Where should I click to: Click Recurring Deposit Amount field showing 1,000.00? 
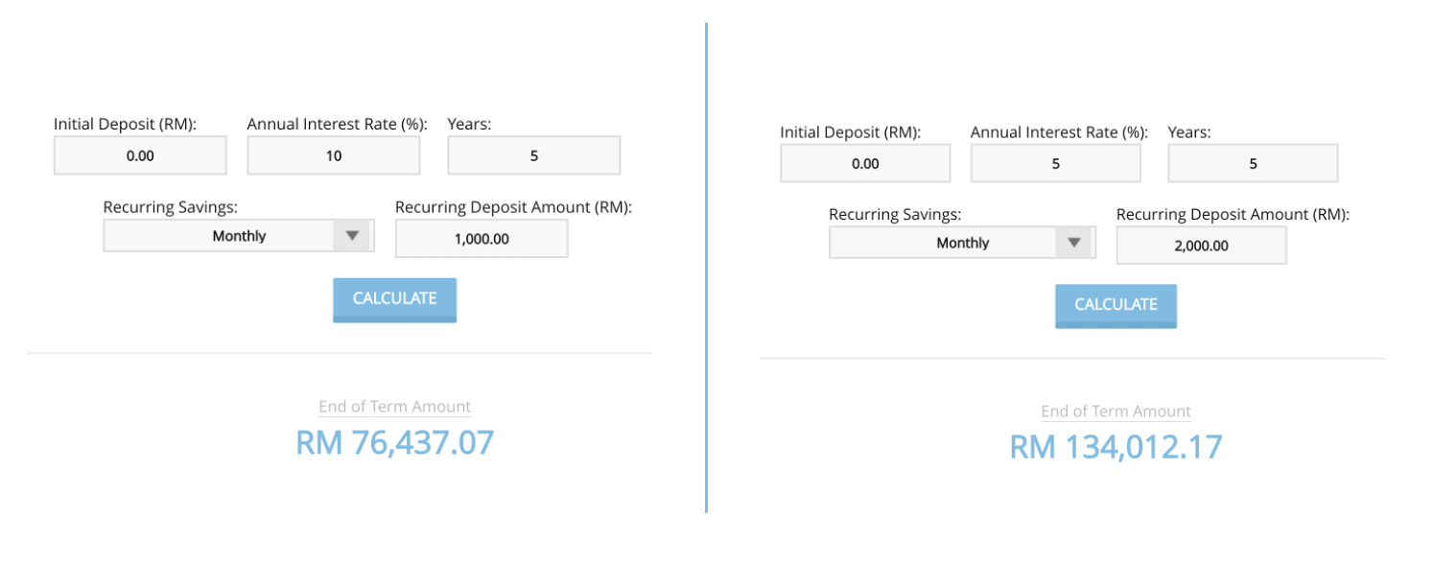point(482,239)
